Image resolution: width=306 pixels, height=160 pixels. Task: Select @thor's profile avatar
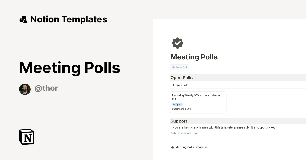(x=25, y=89)
